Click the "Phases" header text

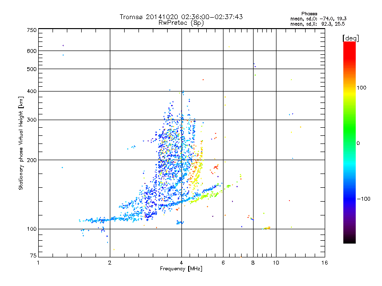point(309,14)
